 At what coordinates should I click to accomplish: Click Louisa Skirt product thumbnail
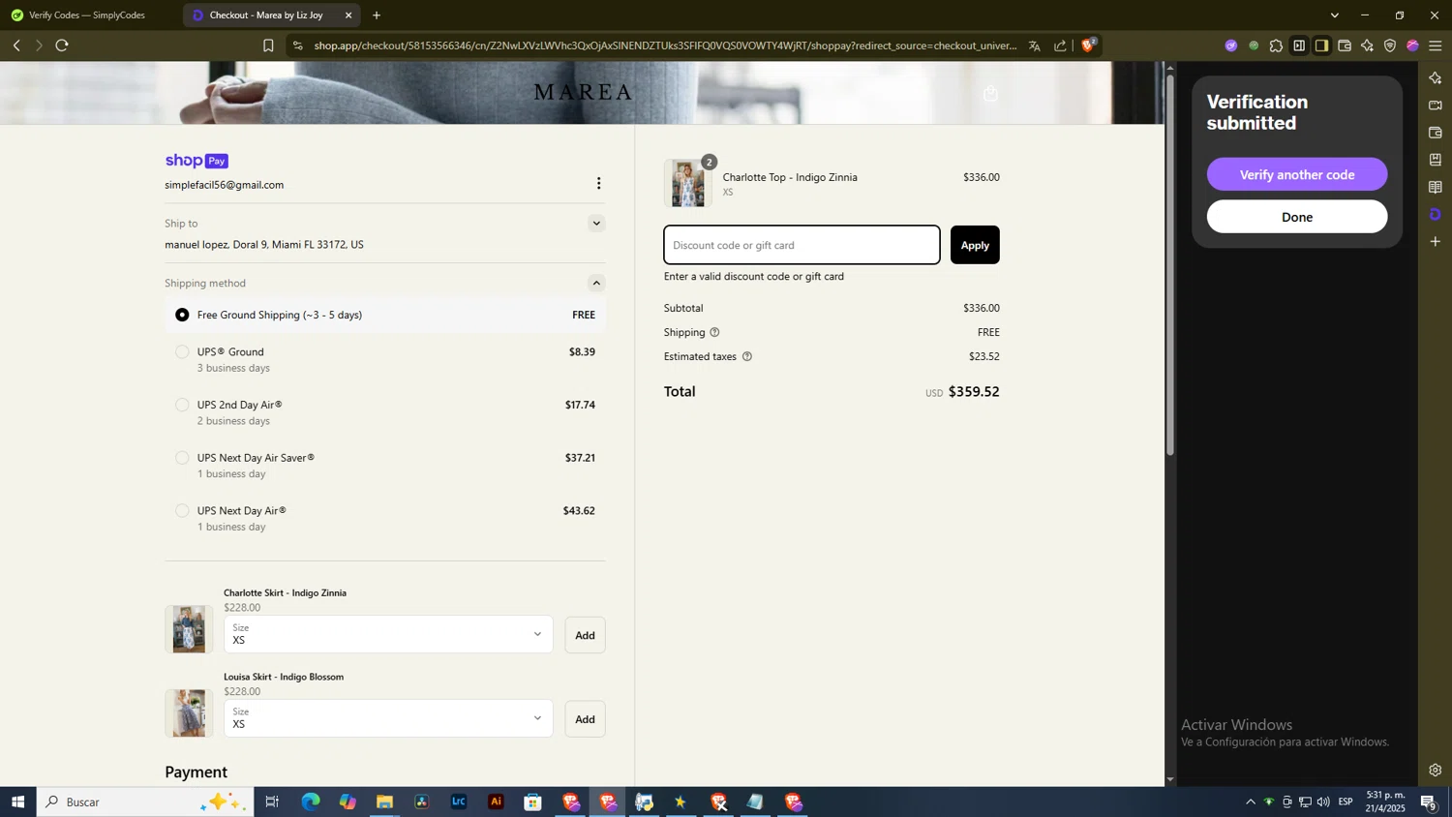(189, 713)
